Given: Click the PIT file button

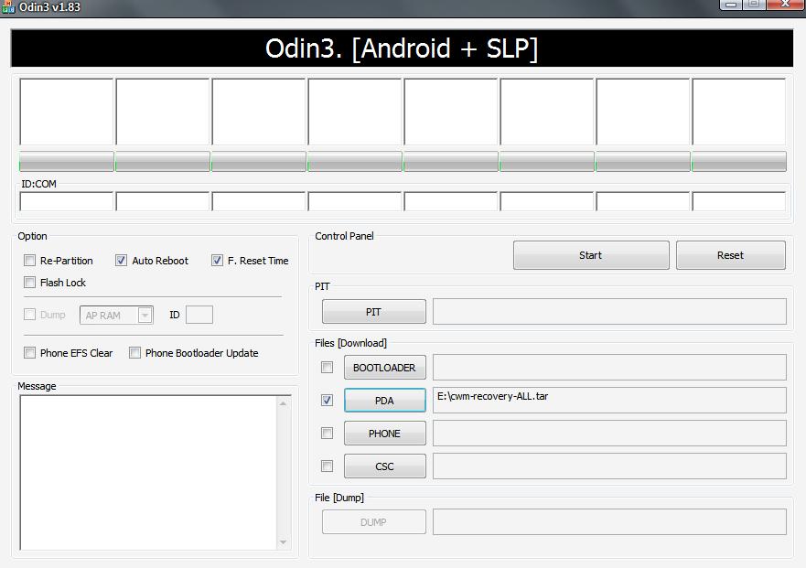Looking at the screenshot, I should click(373, 312).
